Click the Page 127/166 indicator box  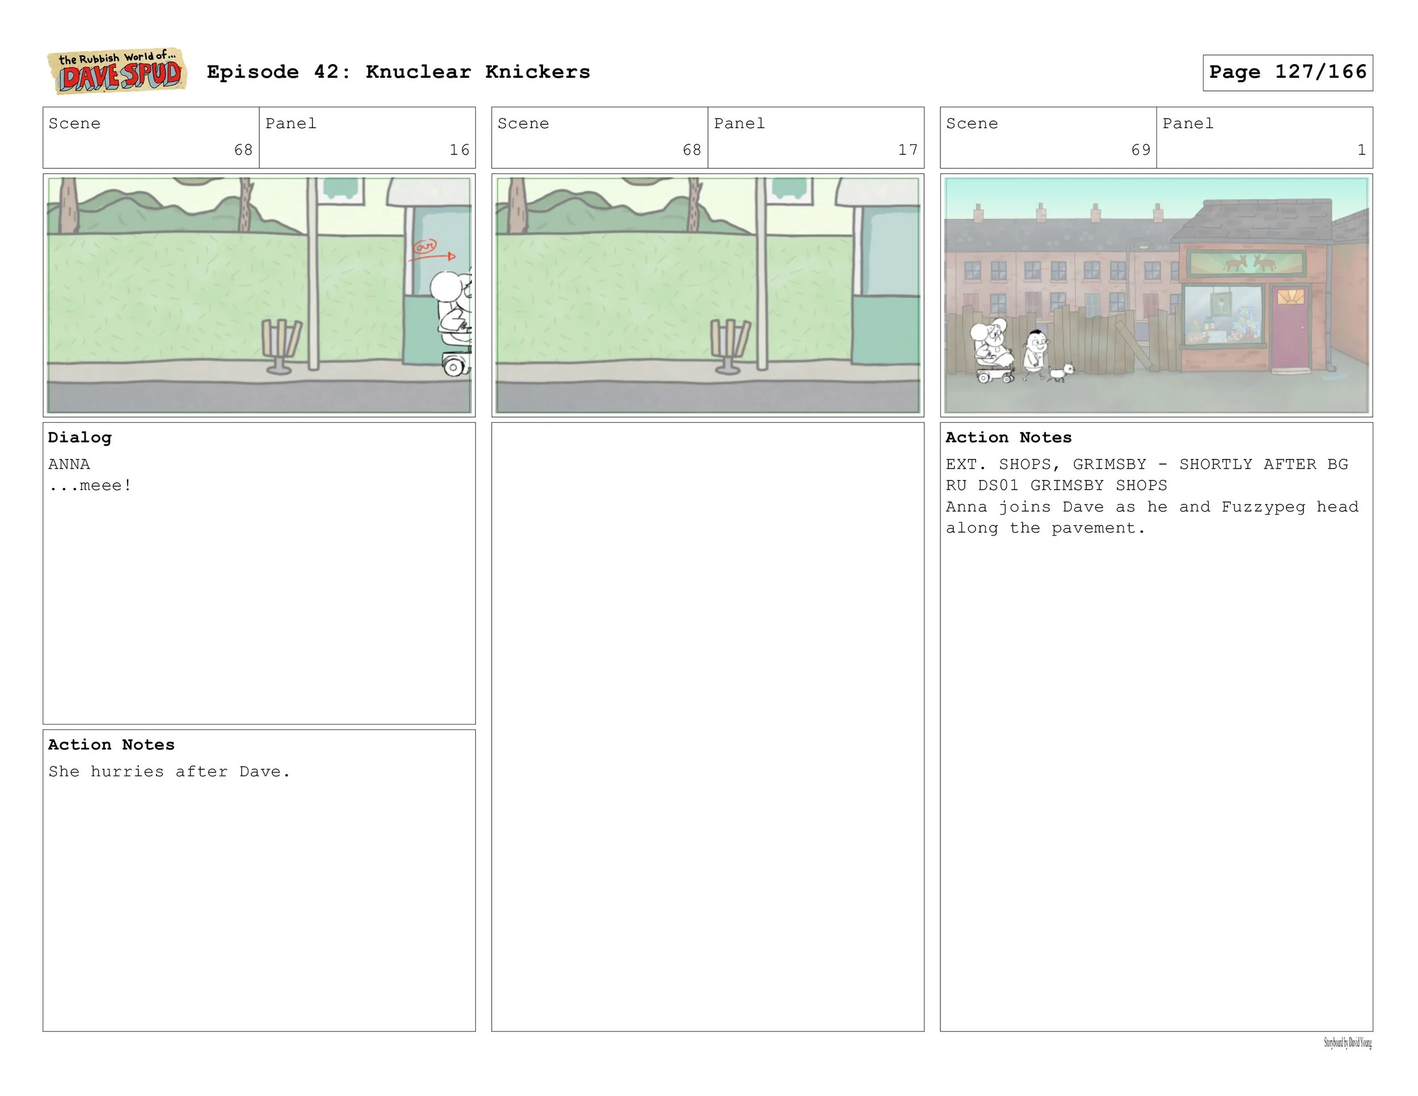coord(1288,72)
